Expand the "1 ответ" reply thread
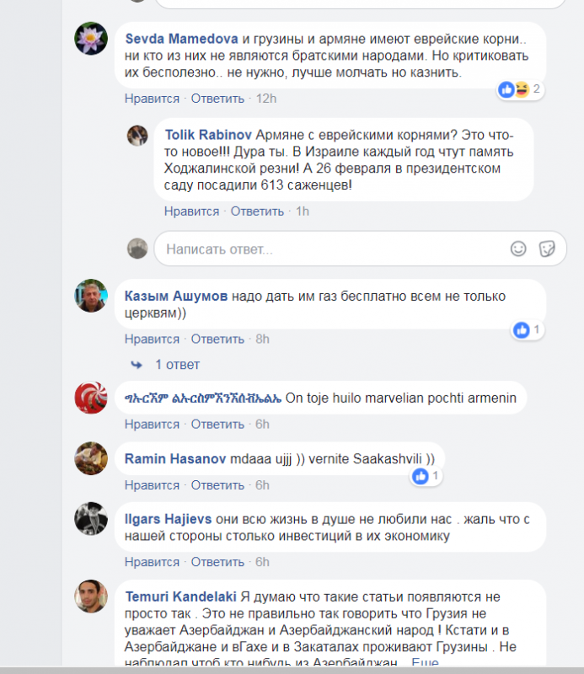Screen dimensions: 584x674 coord(177,365)
